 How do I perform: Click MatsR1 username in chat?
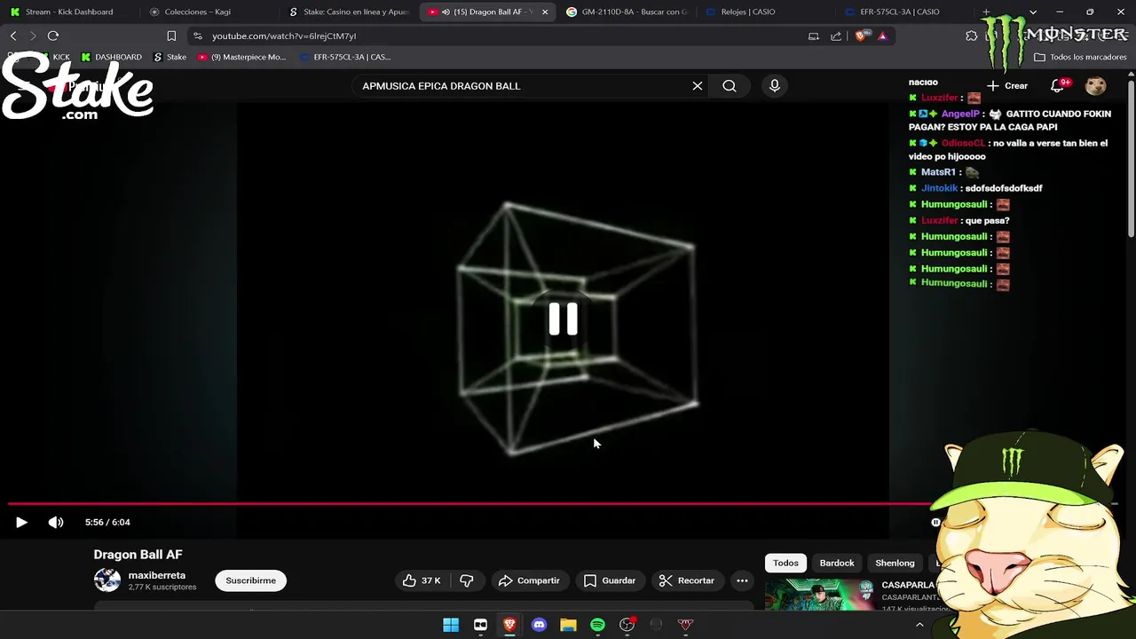(x=938, y=172)
